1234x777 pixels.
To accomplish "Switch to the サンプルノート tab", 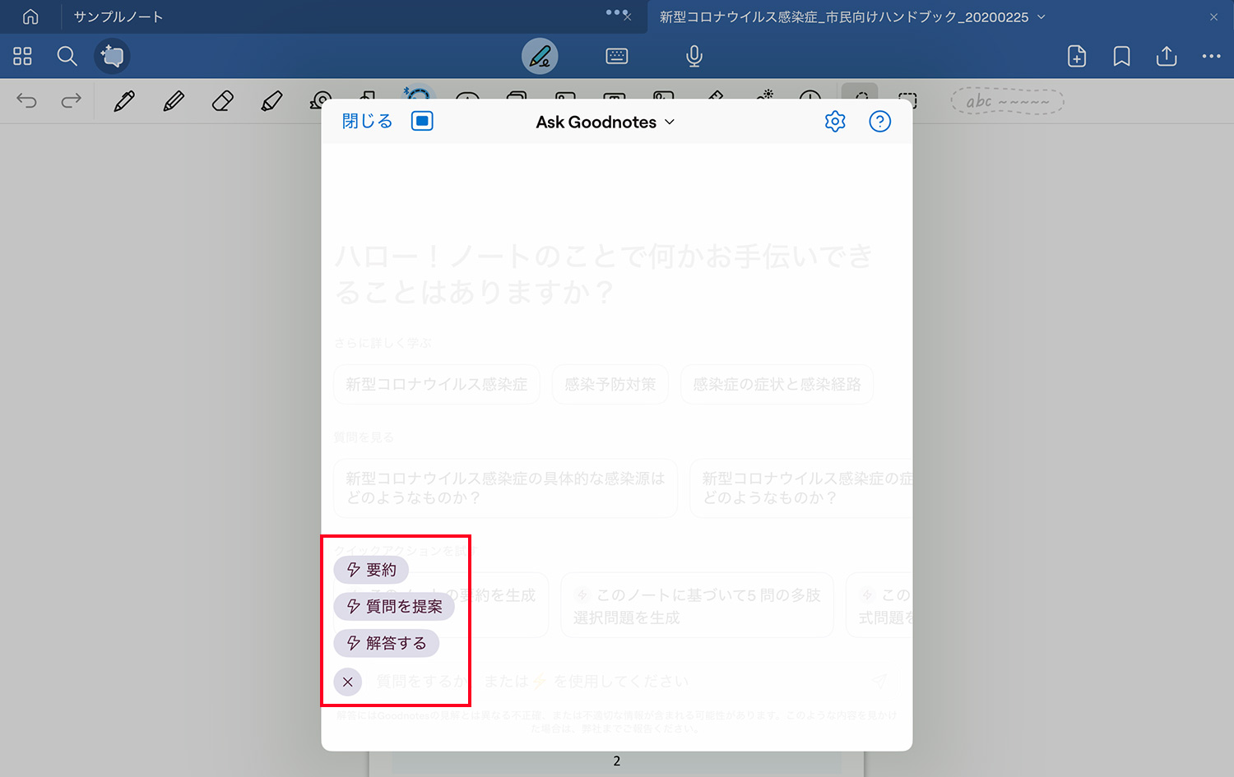I will pos(118,16).
